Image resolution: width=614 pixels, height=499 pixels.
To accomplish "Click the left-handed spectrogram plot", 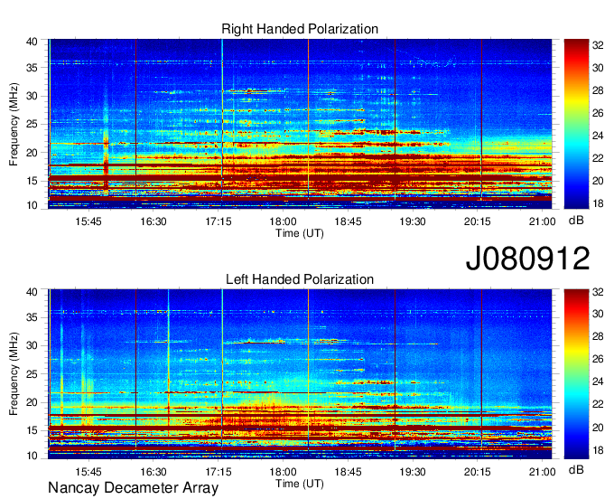I will coord(300,374).
